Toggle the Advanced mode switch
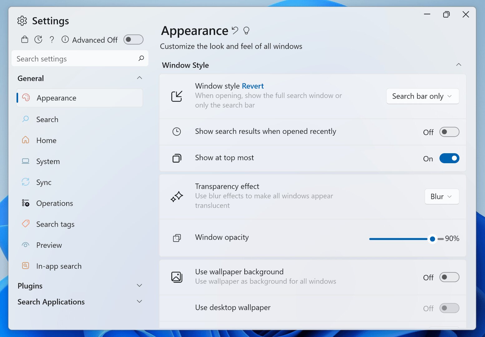The image size is (485, 337). [133, 40]
